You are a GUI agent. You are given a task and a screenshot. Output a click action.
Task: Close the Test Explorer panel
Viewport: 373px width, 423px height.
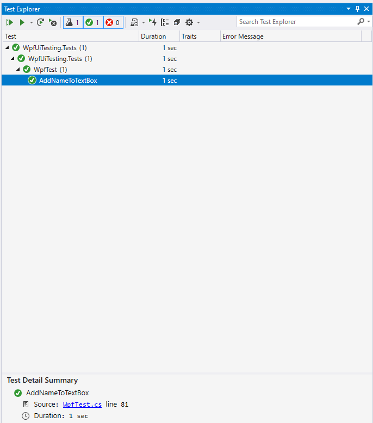(366, 9)
